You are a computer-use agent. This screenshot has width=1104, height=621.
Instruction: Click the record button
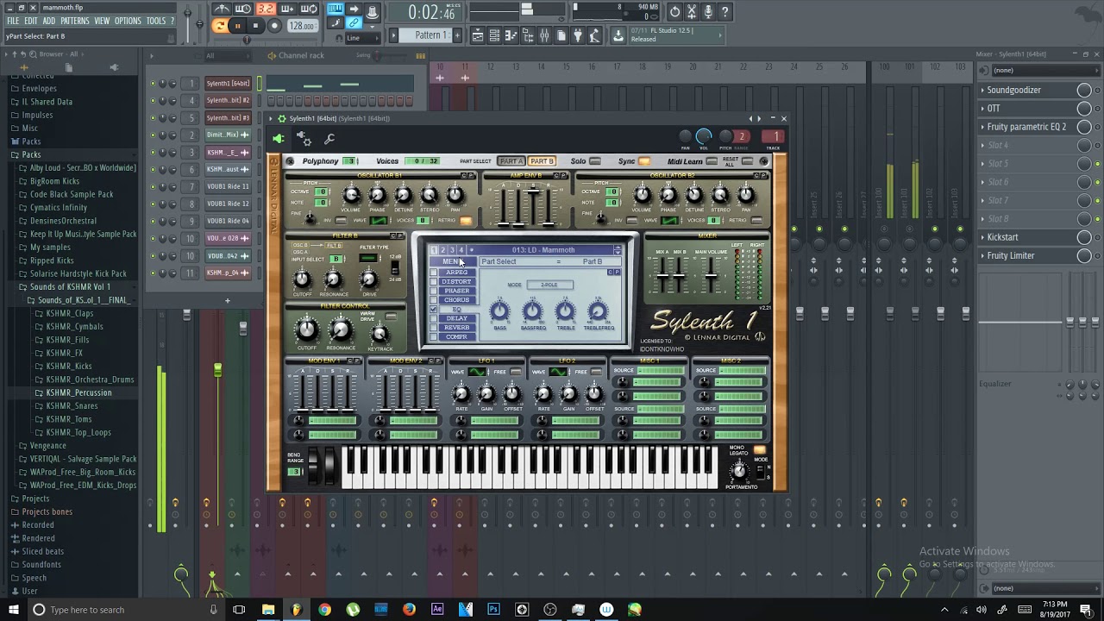[x=274, y=26]
